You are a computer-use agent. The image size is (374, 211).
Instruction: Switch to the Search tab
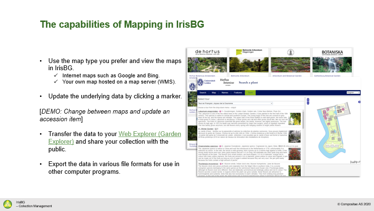(203, 93)
